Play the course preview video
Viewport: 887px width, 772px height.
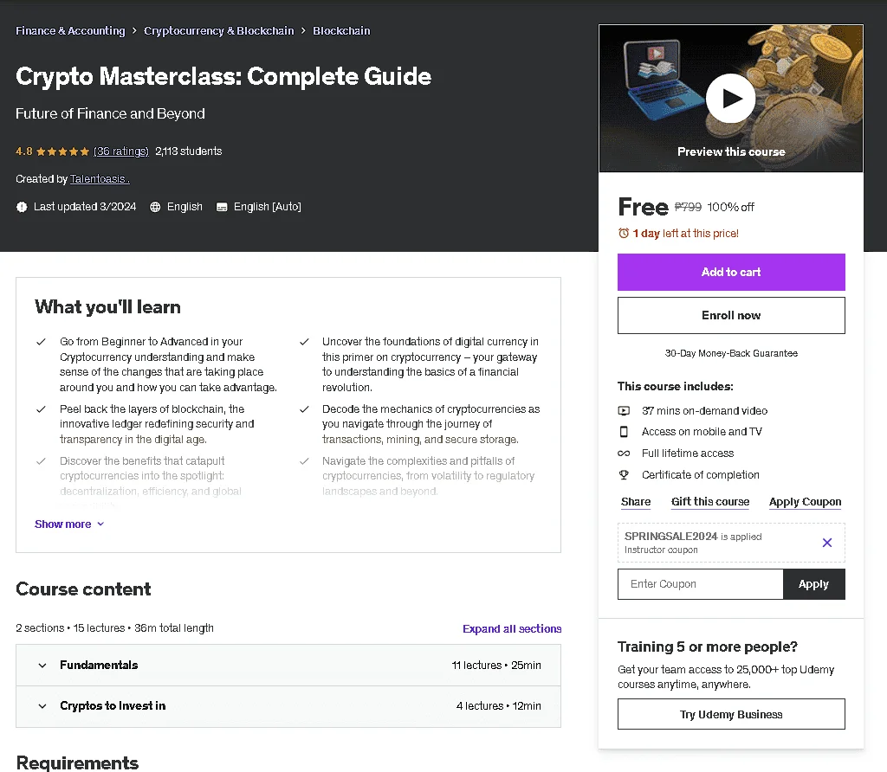[730, 99]
